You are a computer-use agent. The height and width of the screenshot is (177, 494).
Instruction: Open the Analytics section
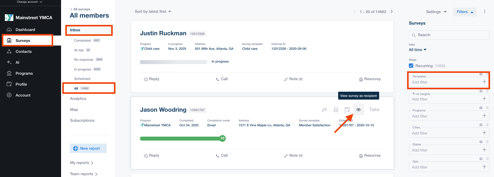click(78, 99)
